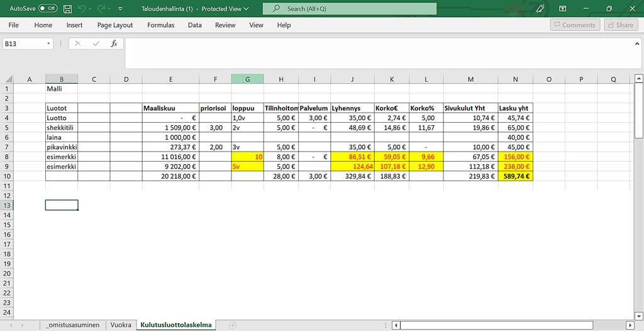Click the cell with total 20 218,00 €
Screen dimensions: 644x331
coord(170,176)
